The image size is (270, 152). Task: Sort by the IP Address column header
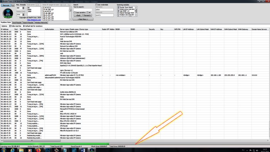pos(7,29)
